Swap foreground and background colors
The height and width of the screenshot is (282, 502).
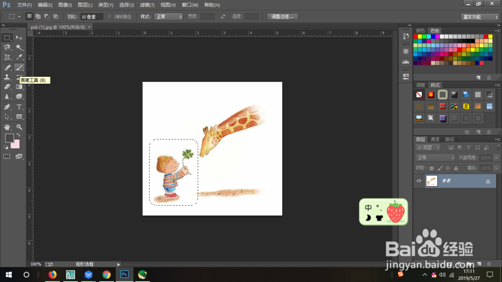point(19,135)
